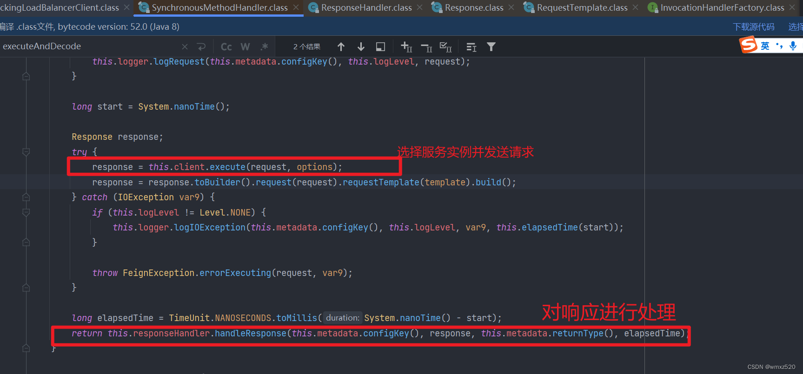Click 'toMillis' method call
This screenshot has width=803, height=374.
(x=297, y=318)
